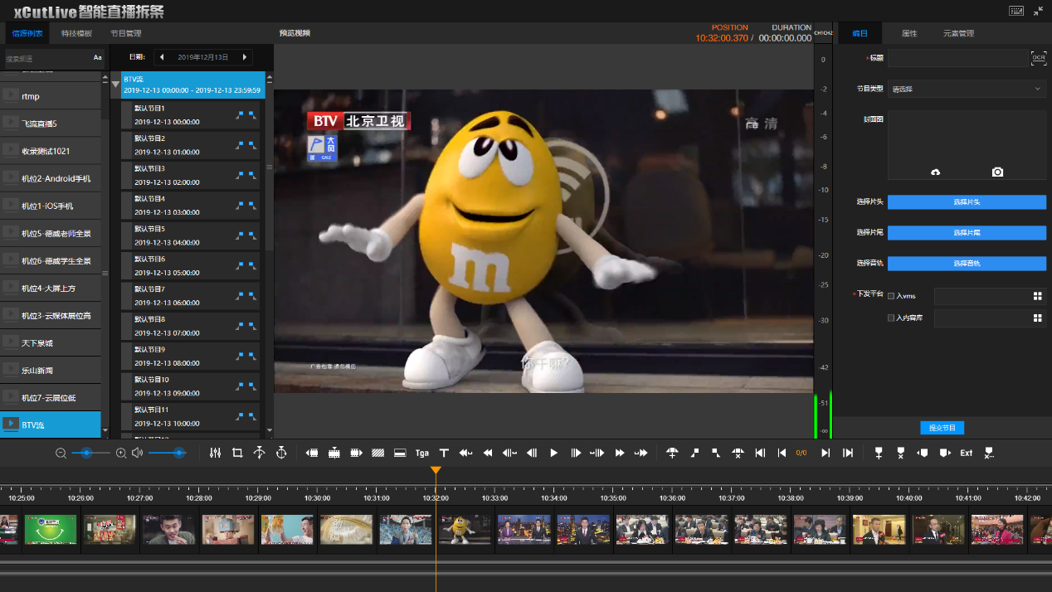Select the 机位2-Android手机 source
Image resolution: width=1052 pixels, height=592 pixels.
tap(51, 178)
